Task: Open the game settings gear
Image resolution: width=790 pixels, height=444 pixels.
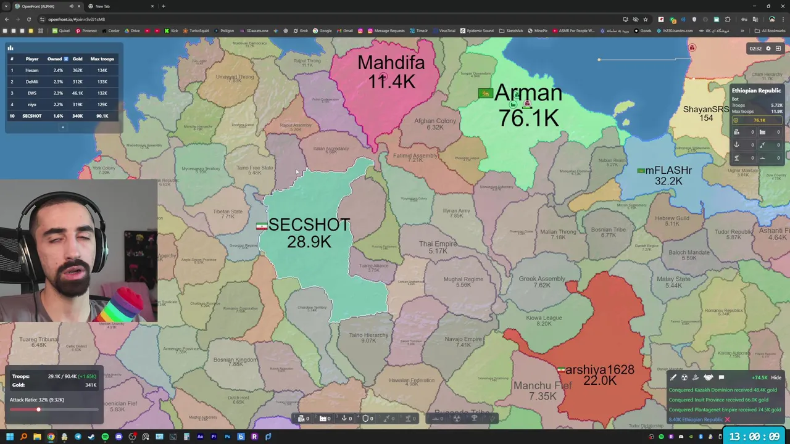Action: pyautogui.click(x=768, y=48)
